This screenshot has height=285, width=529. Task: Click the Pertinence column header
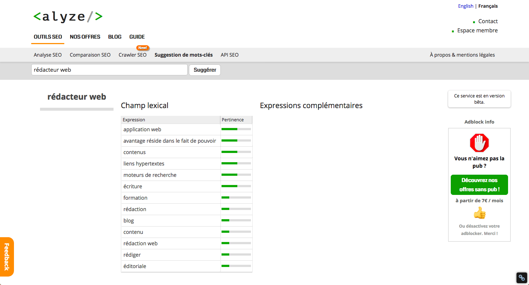[236, 120]
